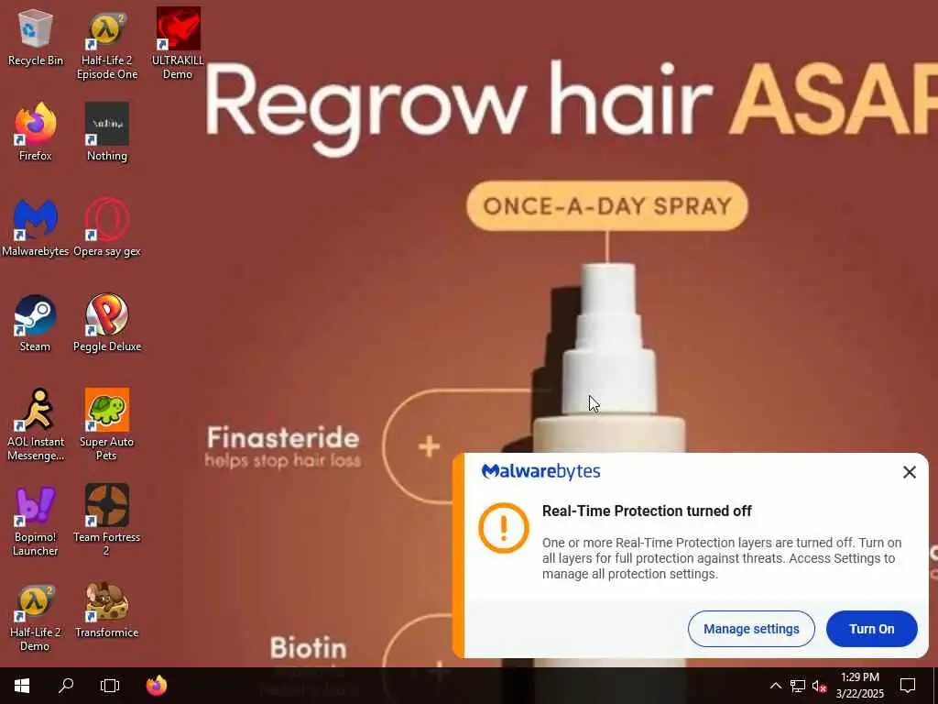Select the Firefox desktop shortcut
The image size is (938, 704).
(x=36, y=133)
